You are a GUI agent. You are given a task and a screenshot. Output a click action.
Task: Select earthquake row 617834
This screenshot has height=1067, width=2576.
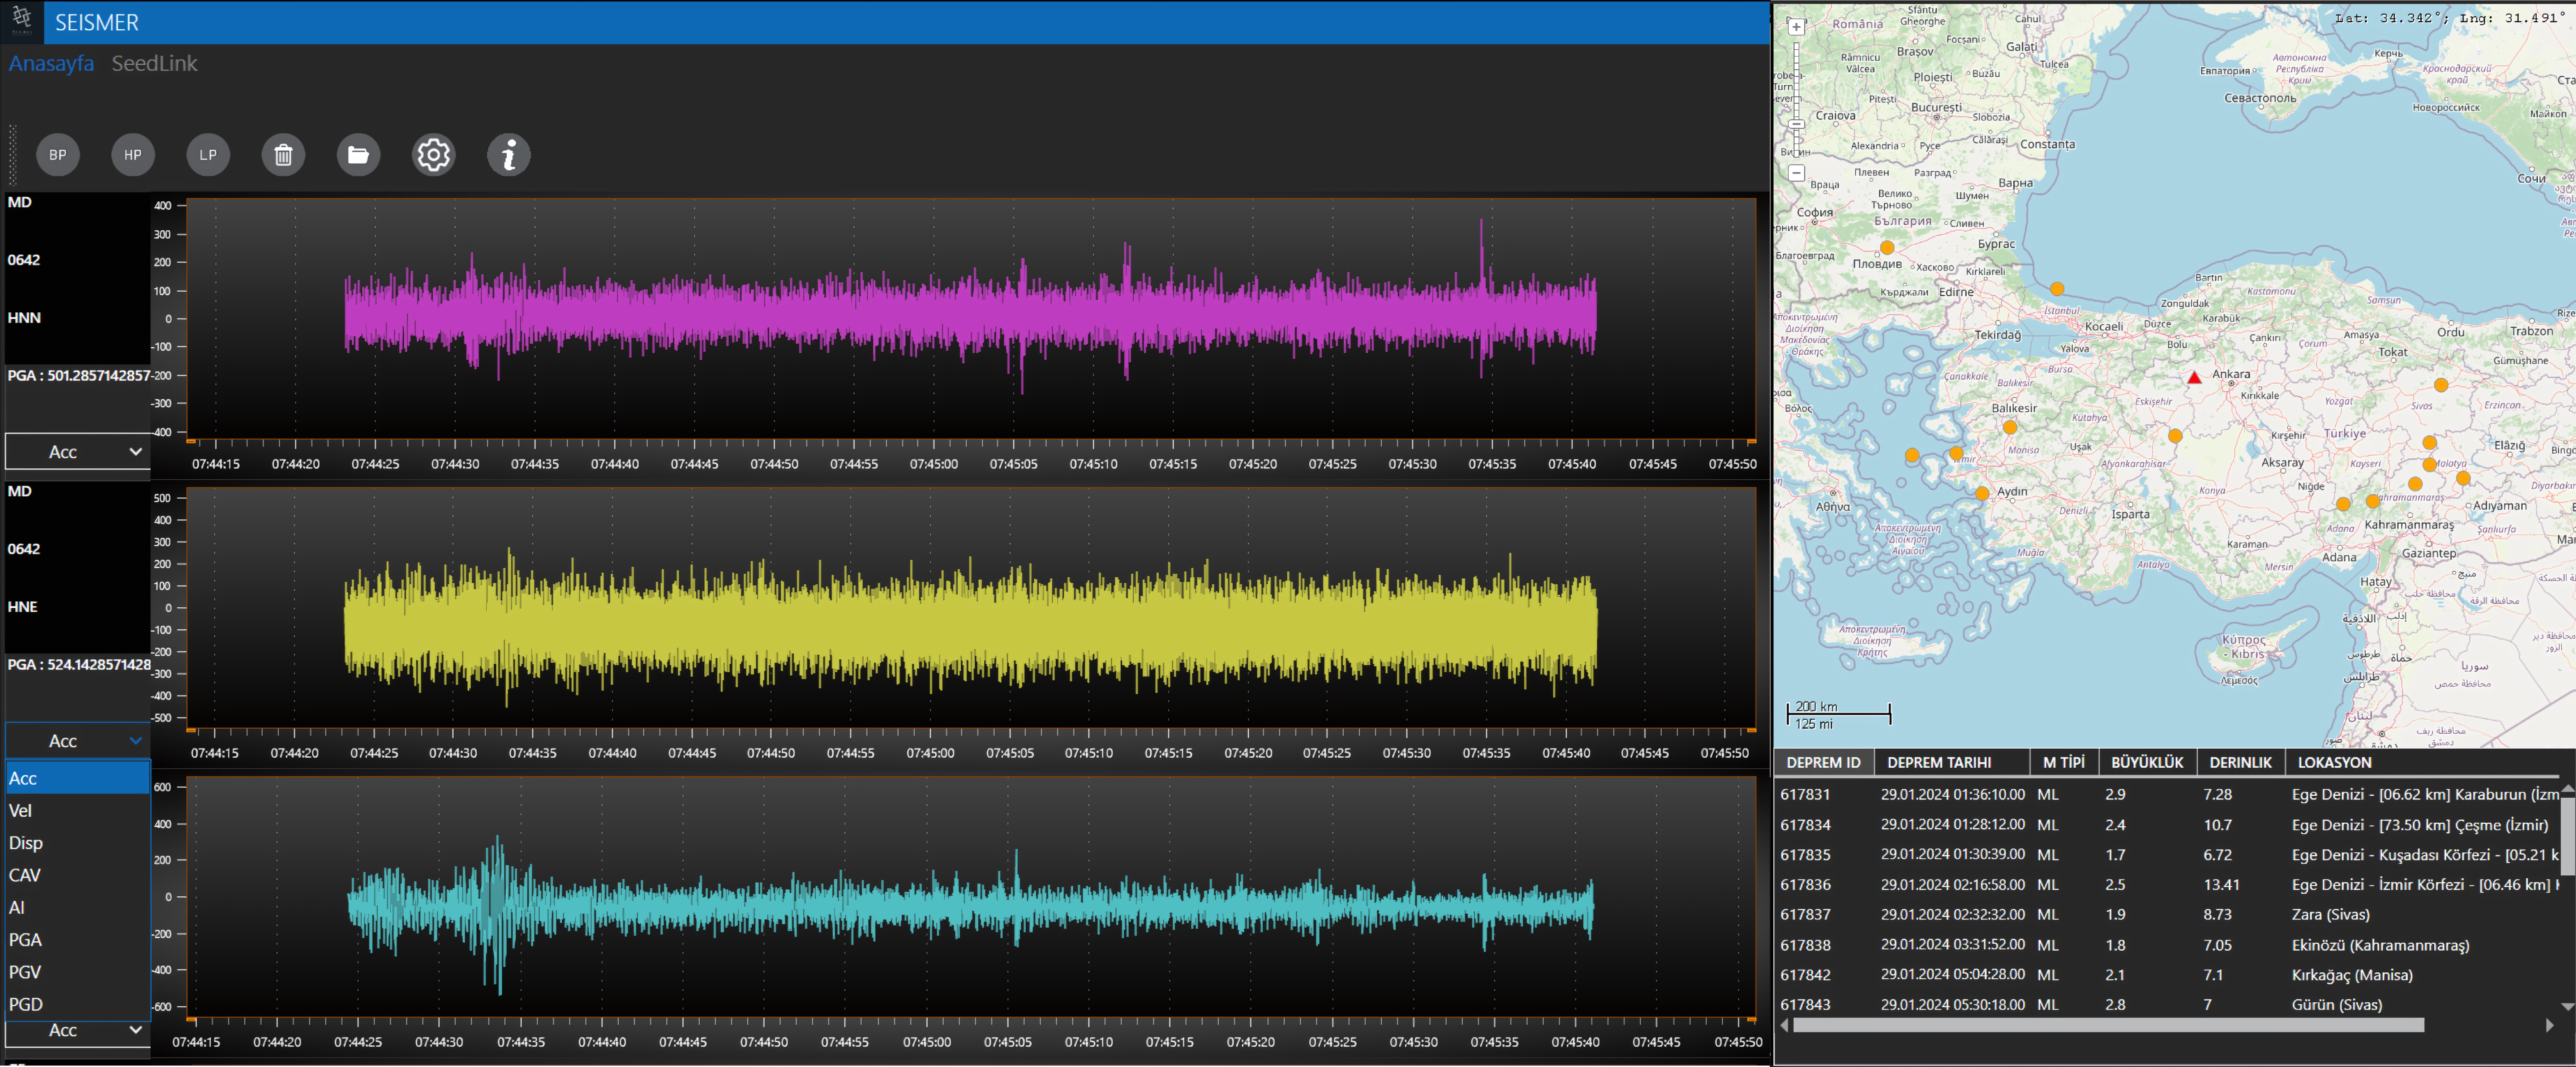coord(2167,824)
